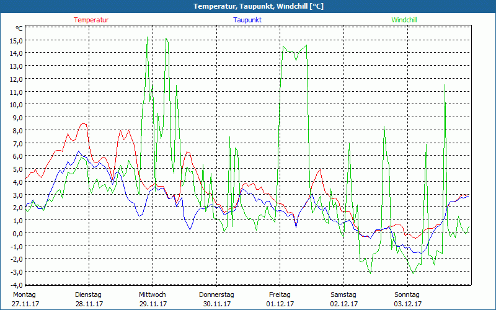Click the red Temperatur legend label
The width and height of the screenshot is (496, 310).
click(91, 20)
